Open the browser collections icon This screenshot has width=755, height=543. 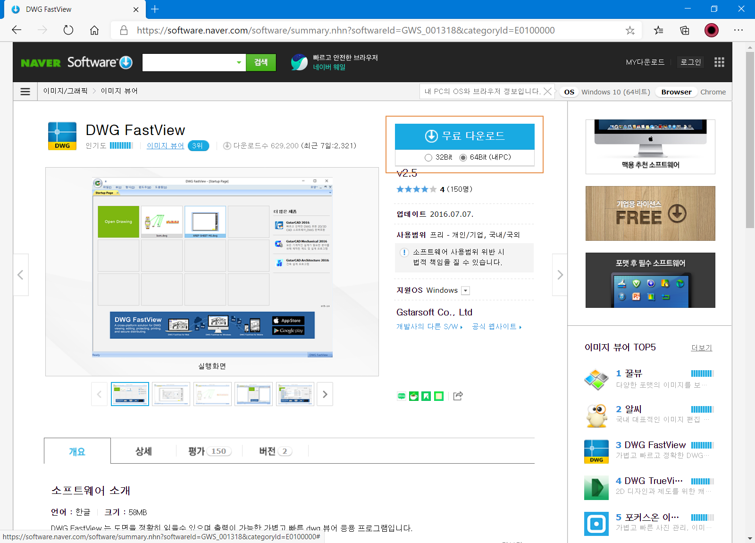coord(685,30)
